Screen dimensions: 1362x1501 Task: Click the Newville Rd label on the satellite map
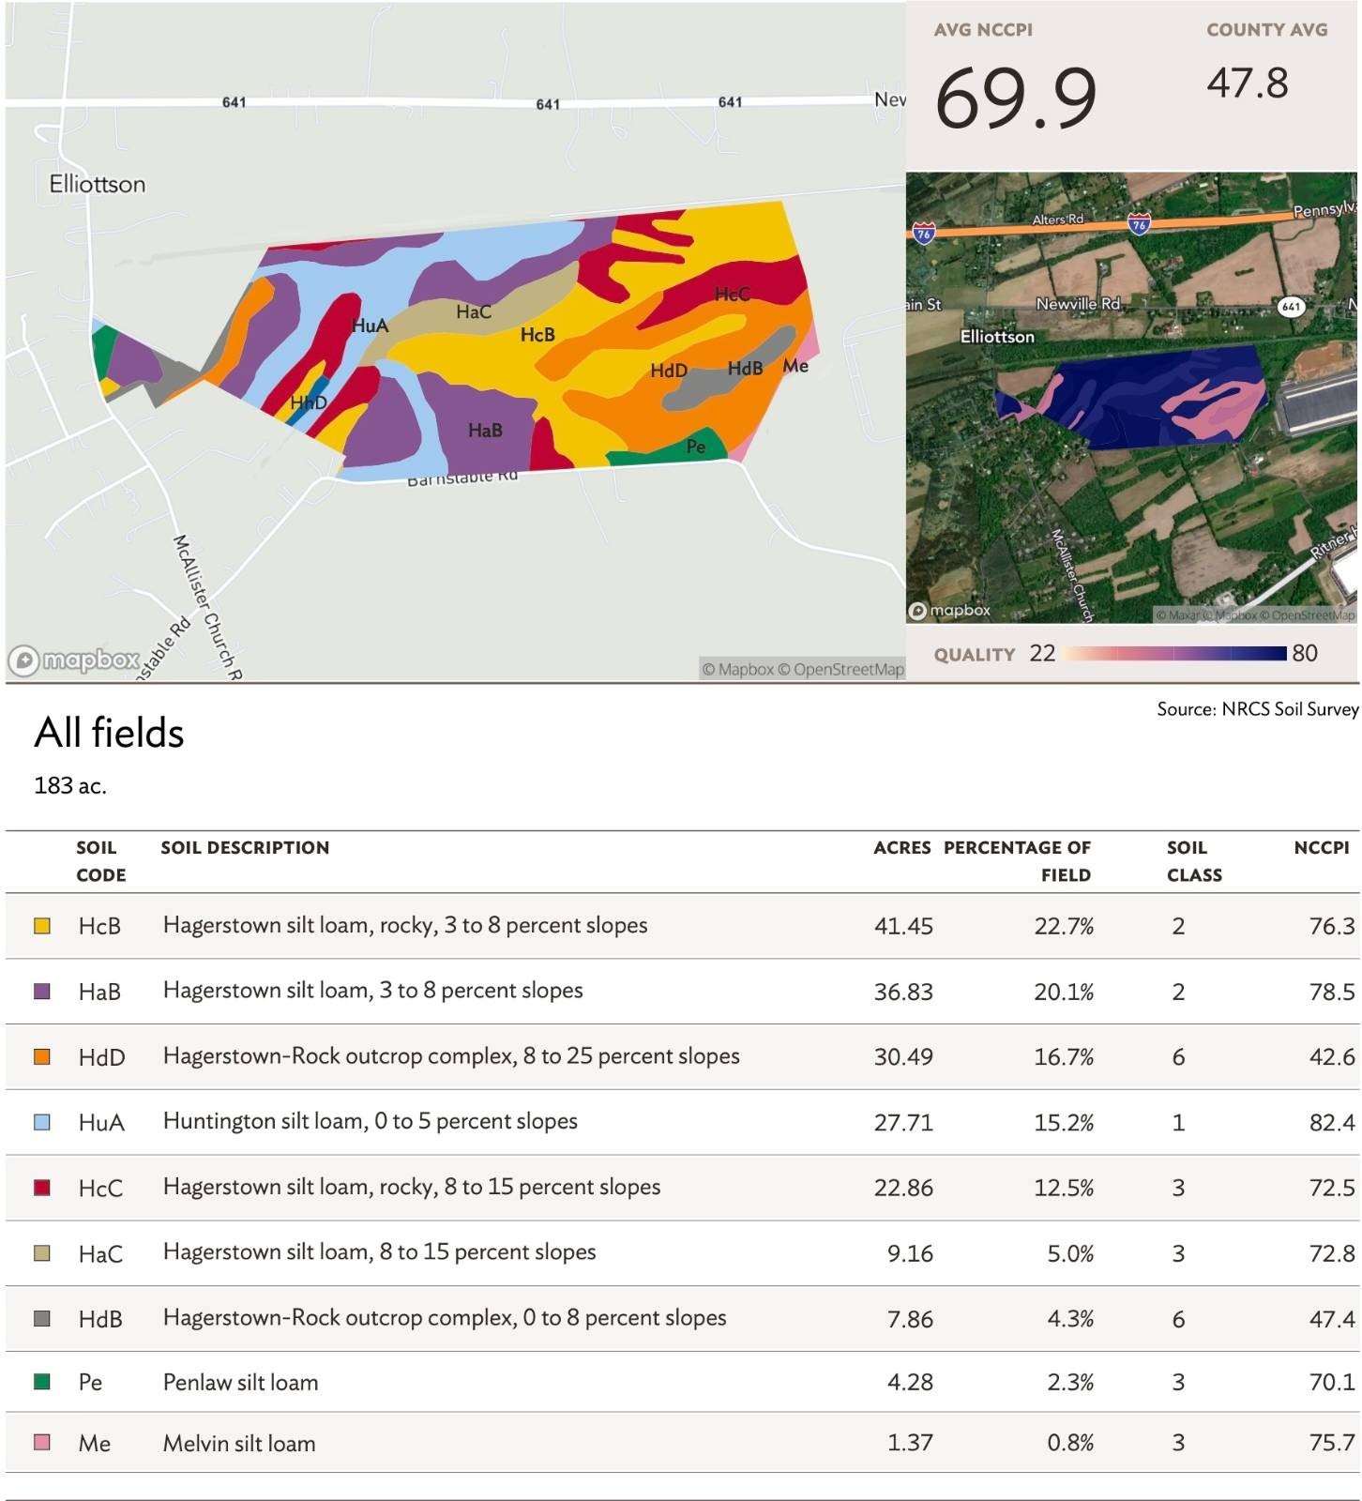pos(1078,304)
